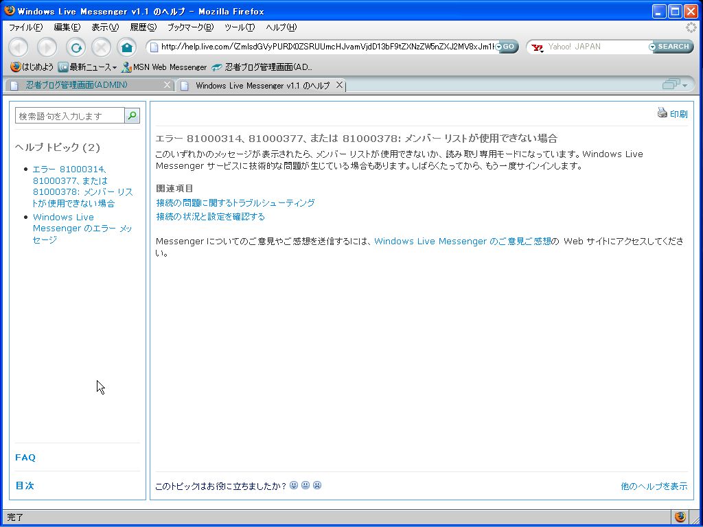Open 接続の問題に関するトラブルシューティング link

(x=235, y=203)
